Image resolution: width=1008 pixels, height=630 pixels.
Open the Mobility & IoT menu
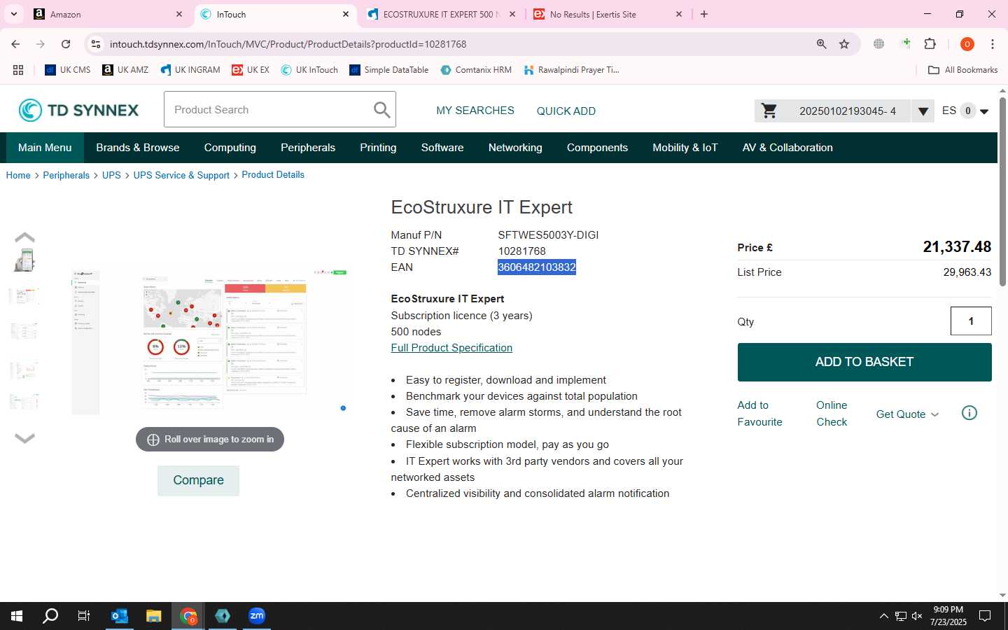tap(685, 148)
